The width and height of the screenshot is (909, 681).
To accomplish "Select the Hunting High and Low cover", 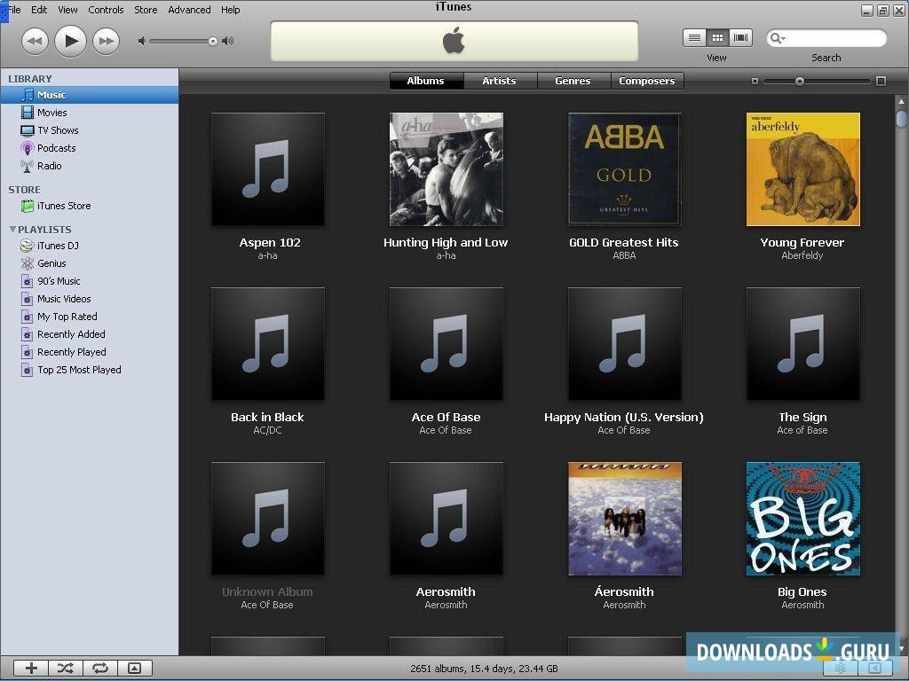I will click(447, 169).
